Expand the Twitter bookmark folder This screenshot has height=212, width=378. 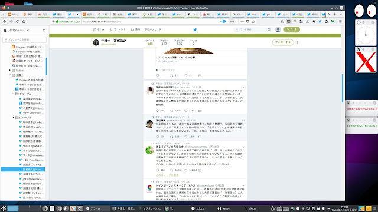pos(10,71)
